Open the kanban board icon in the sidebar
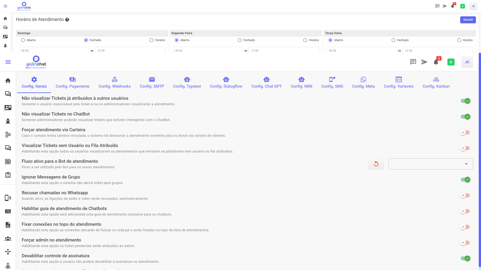 [x=8, y=161]
